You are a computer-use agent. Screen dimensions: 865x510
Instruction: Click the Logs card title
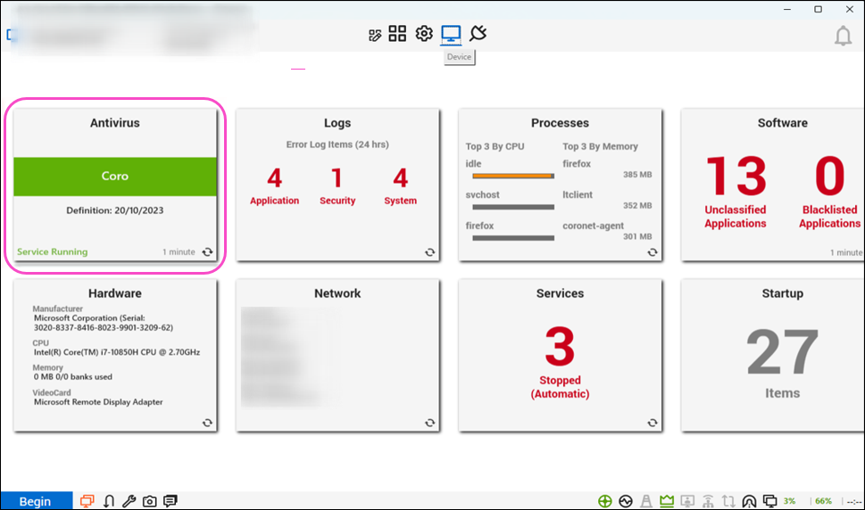(337, 123)
